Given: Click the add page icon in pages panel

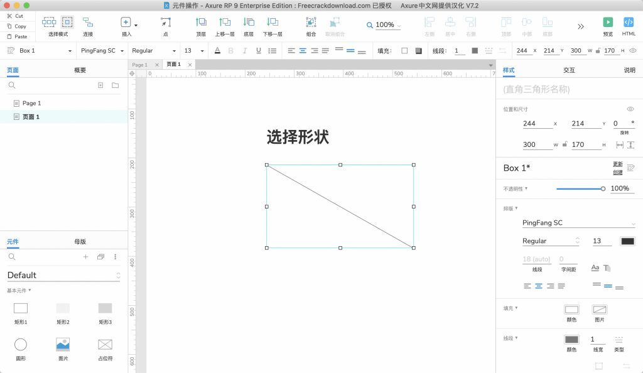Looking at the screenshot, I should [x=100, y=85].
